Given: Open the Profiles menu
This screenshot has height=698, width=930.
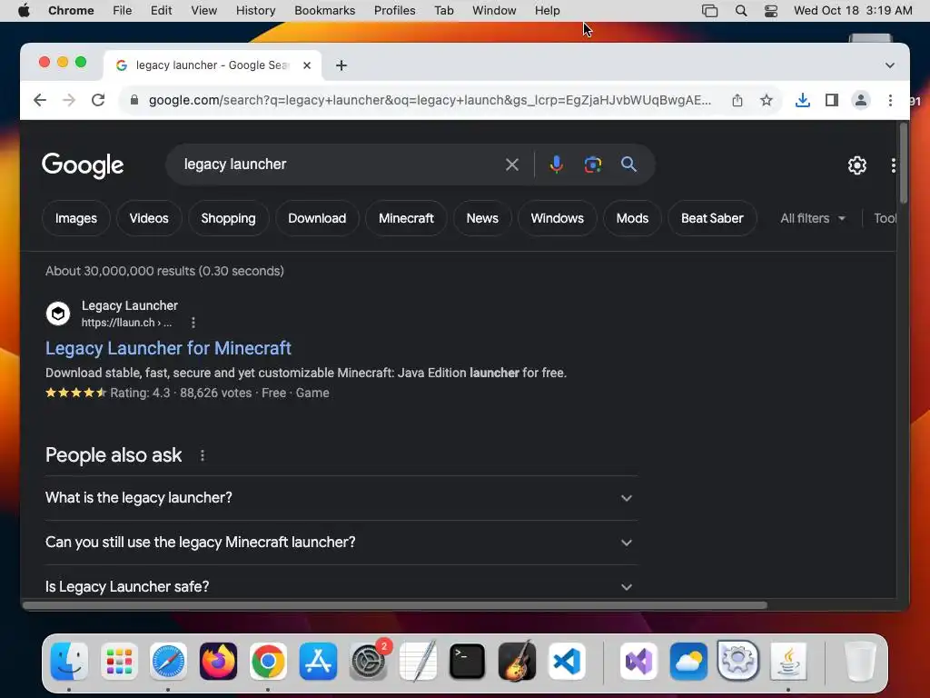Looking at the screenshot, I should (x=394, y=11).
